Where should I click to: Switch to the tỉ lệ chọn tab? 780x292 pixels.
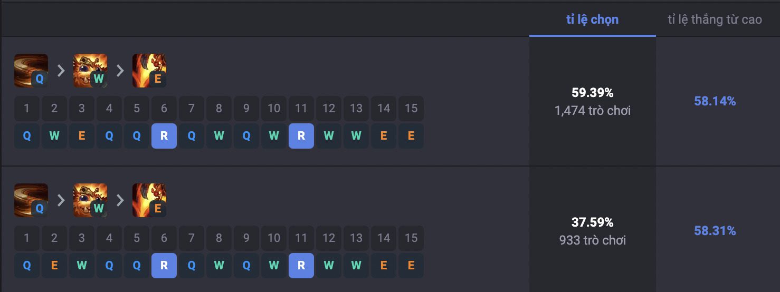coord(593,20)
